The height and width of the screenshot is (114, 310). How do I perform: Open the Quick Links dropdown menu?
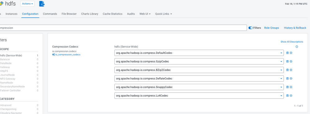coord(163,14)
